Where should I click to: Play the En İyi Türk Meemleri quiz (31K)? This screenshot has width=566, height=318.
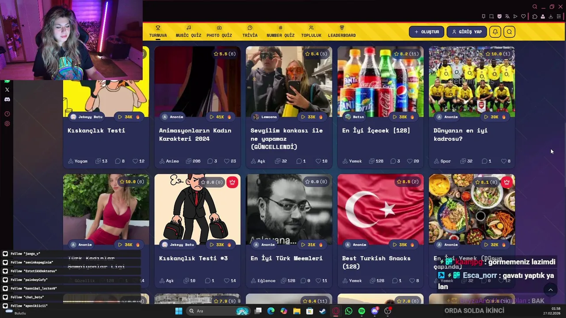tap(311, 245)
